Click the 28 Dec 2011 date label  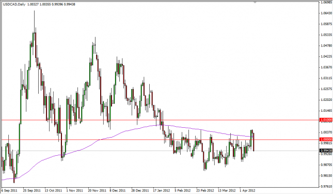pos(140,190)
